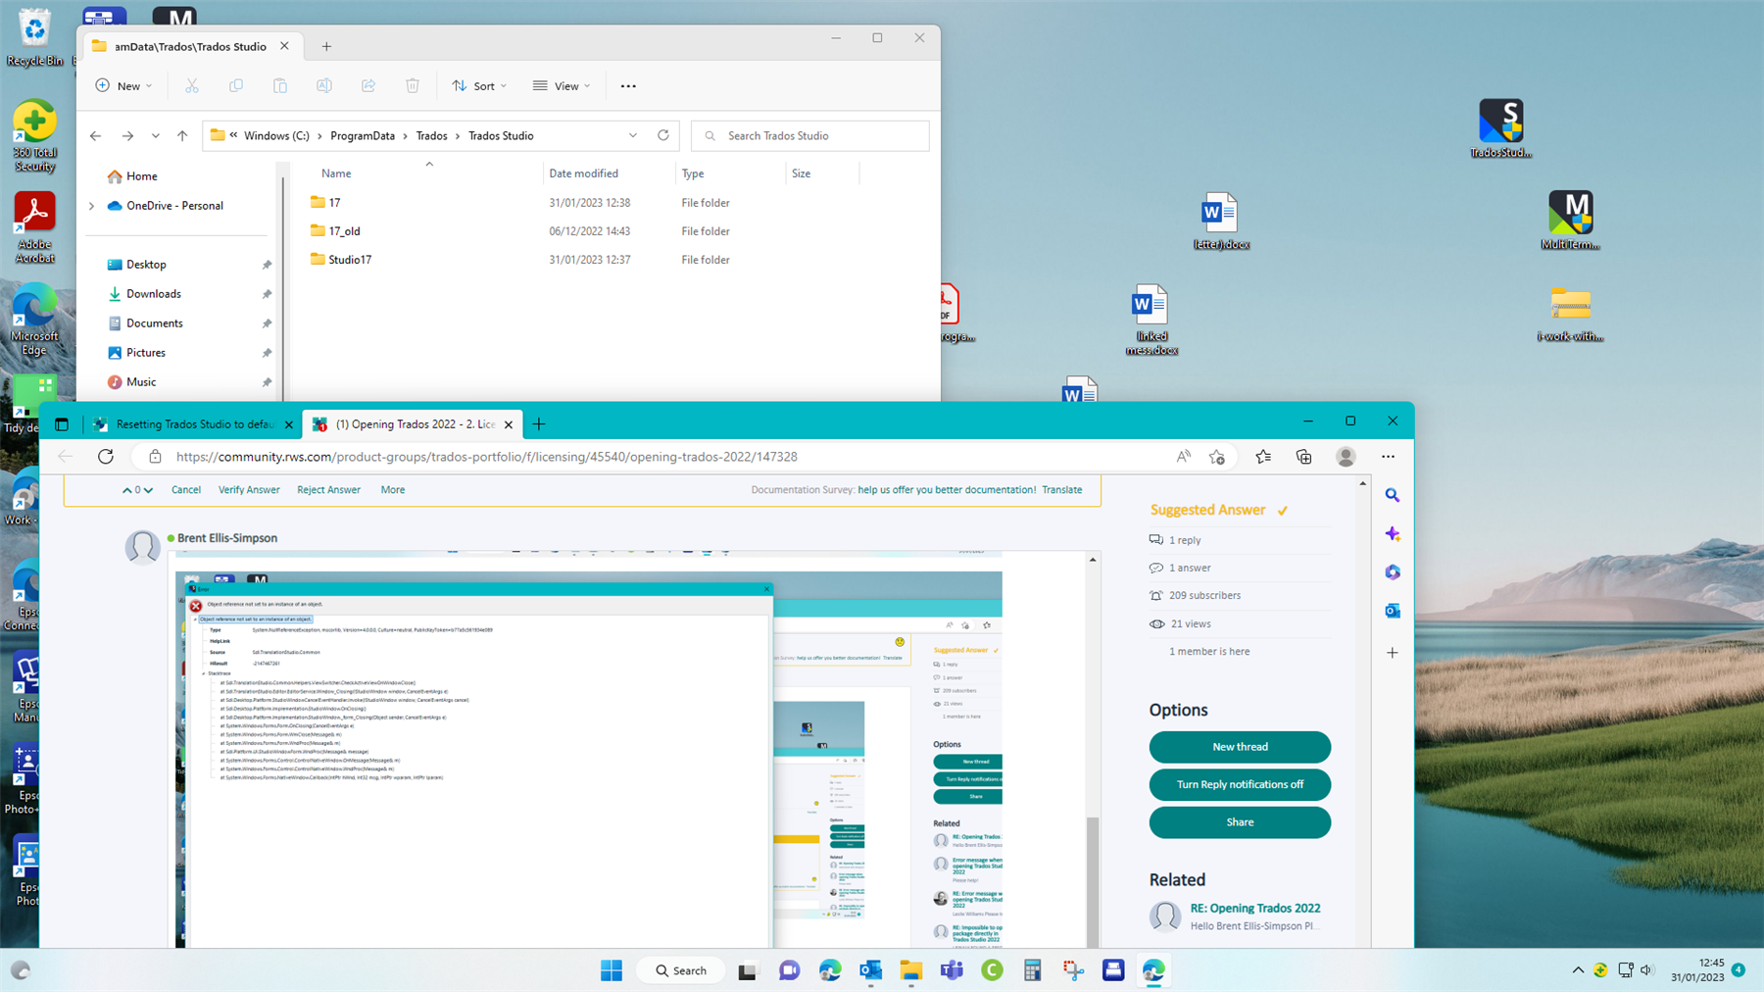1764x992 pixels.
Task: Click the New thread button
Action: point(1239,746)
